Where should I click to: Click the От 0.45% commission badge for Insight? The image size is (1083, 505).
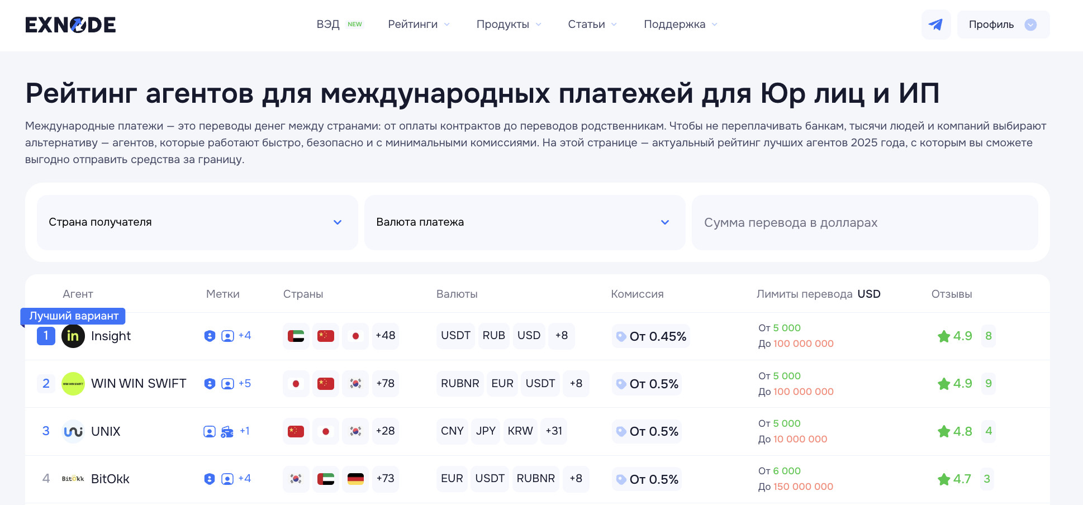tap(651, 336)
